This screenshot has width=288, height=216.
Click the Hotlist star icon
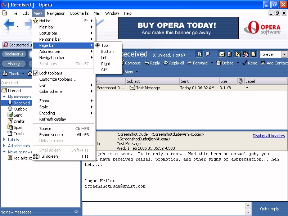click(x=36, y=21)
